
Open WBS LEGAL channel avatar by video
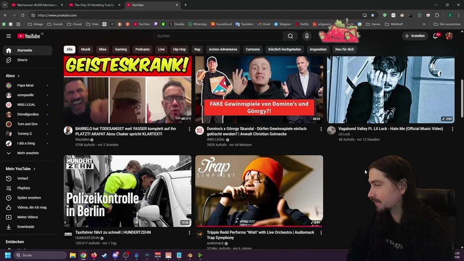[x=200, y=130]
